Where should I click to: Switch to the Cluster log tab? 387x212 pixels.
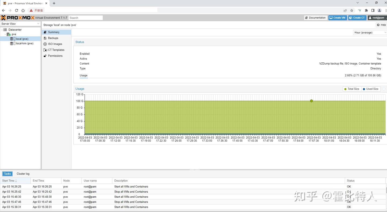click(23, 174)
